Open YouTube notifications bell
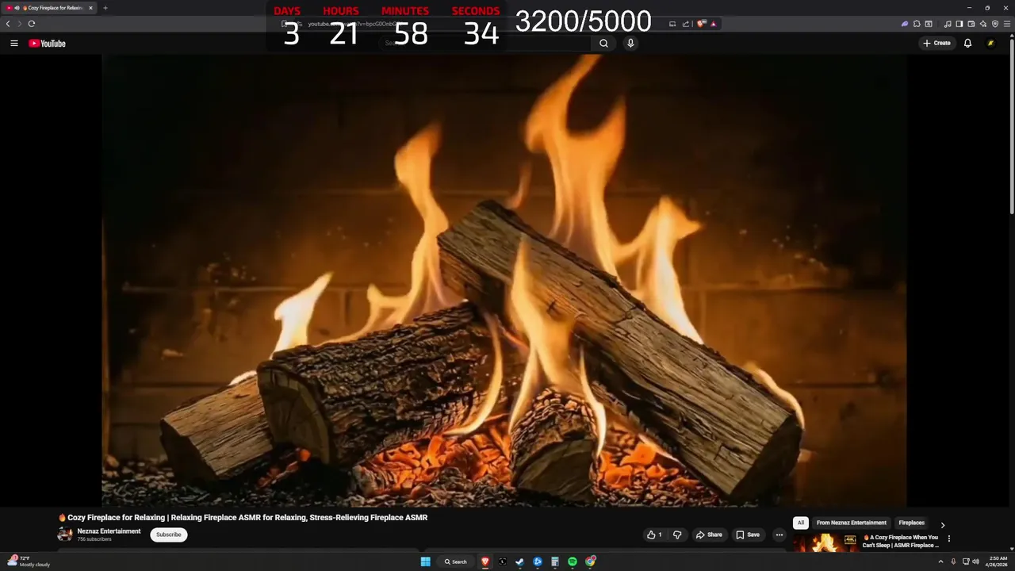 point(967,44)
